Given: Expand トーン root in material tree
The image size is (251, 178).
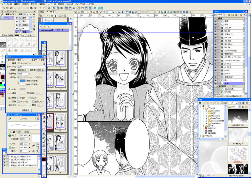Looking at the screenshot, I should click(x=200, y=106).
